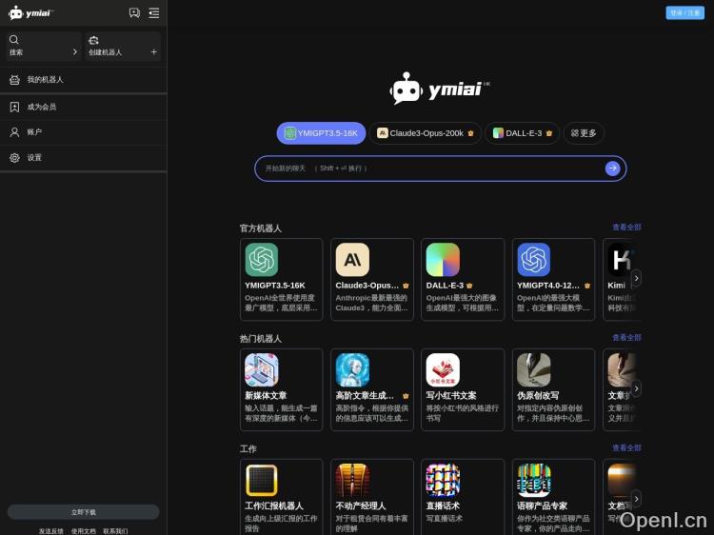
Task: Click 查看全部 for 热门机器人 section
Action: tap(626, 337)
